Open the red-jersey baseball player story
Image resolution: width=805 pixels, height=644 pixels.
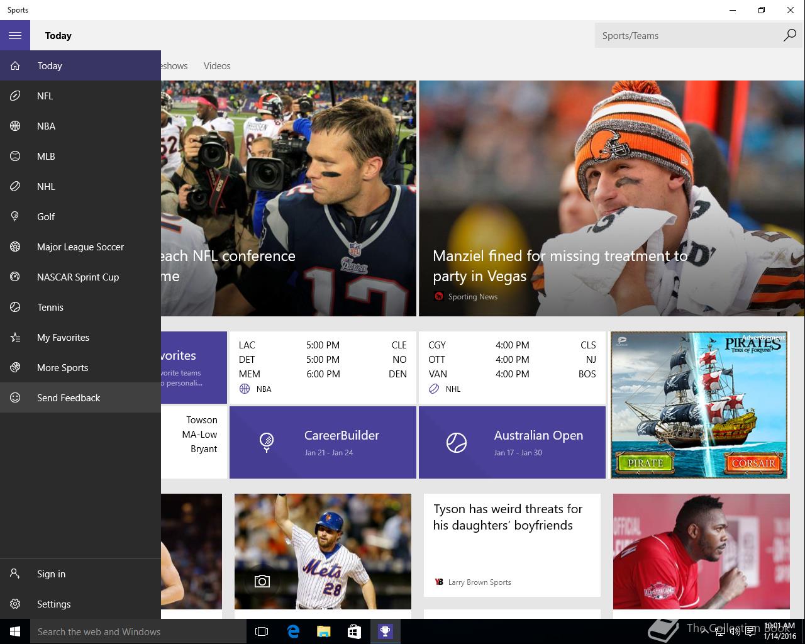(x=701, y=551)
